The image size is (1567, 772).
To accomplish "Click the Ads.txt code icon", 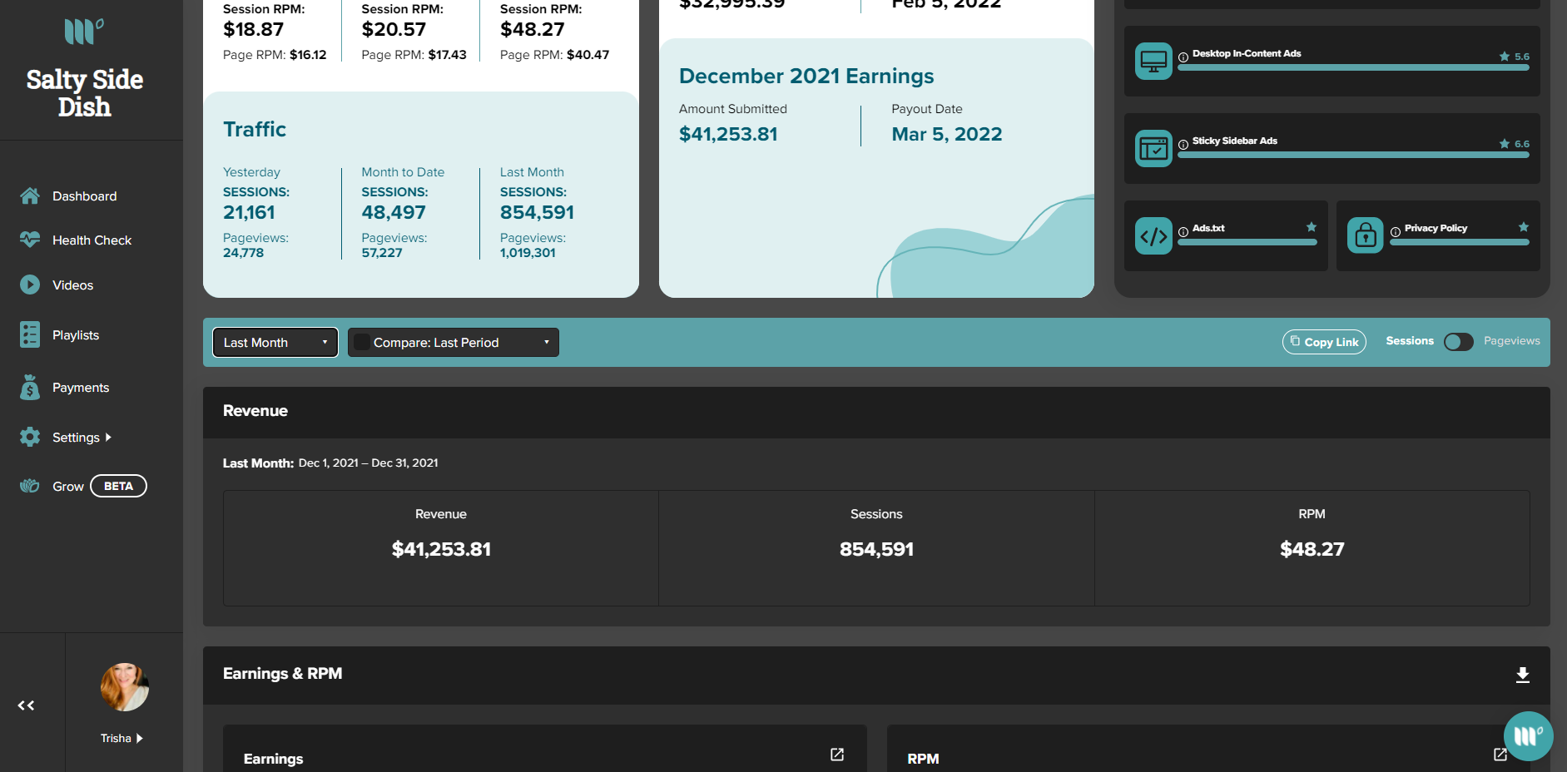I will click(1153, 235).
